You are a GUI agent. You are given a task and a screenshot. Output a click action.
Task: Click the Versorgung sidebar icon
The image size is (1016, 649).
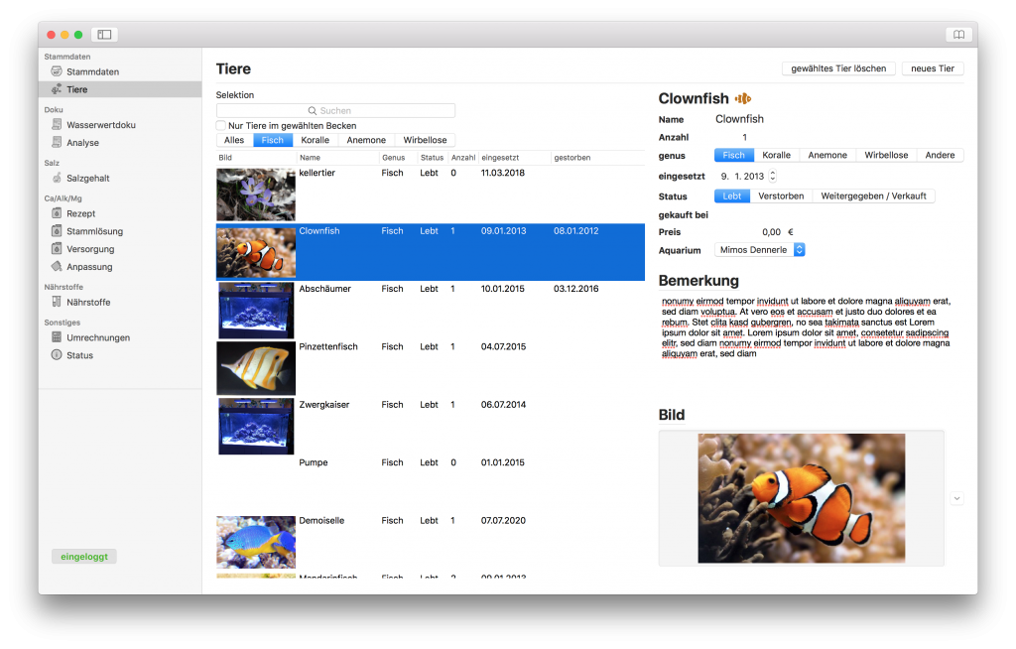point(57,248)
